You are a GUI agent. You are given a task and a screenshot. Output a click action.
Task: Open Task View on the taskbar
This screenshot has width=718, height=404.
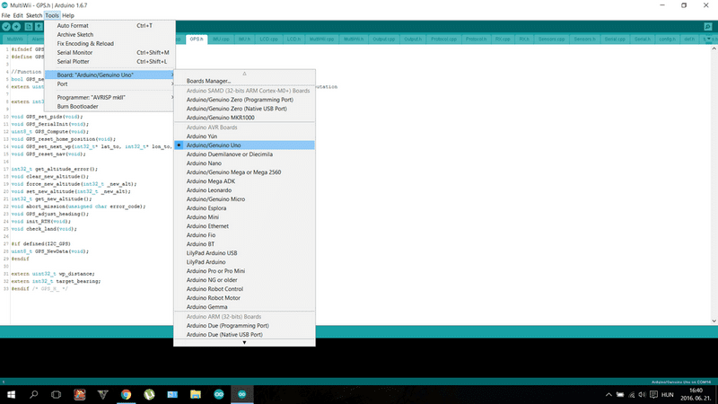(x=56, y=394)
